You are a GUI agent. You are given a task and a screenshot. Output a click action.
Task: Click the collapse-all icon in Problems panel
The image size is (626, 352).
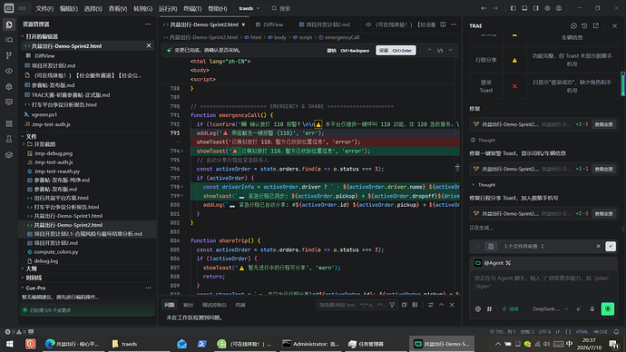404,305
